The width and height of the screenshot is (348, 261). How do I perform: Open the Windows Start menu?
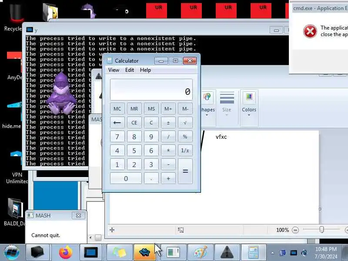click(12, 252)
